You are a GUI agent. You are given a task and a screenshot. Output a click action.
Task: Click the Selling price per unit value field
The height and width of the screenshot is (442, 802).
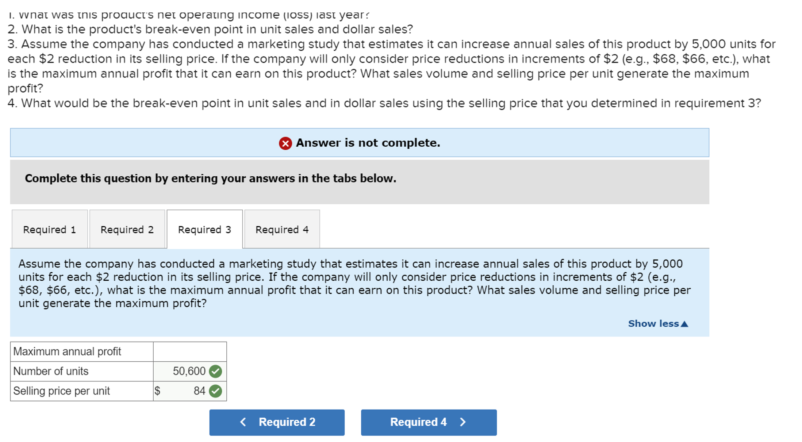point(186,391)
